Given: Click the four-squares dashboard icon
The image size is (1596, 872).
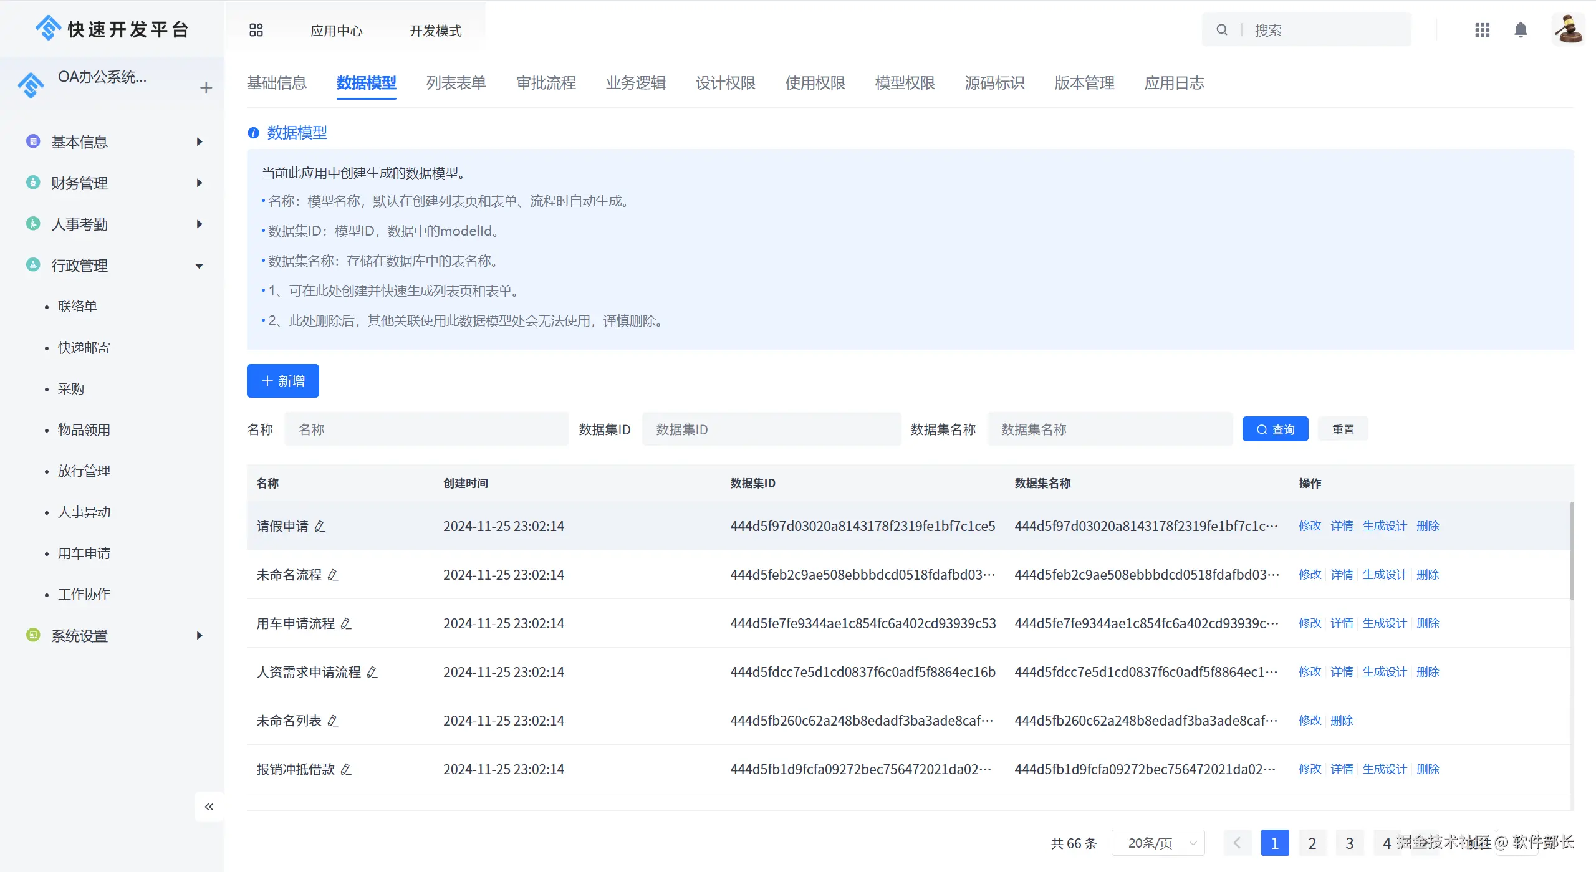Looking at the screenshot, I should click(x=256, y=30).
